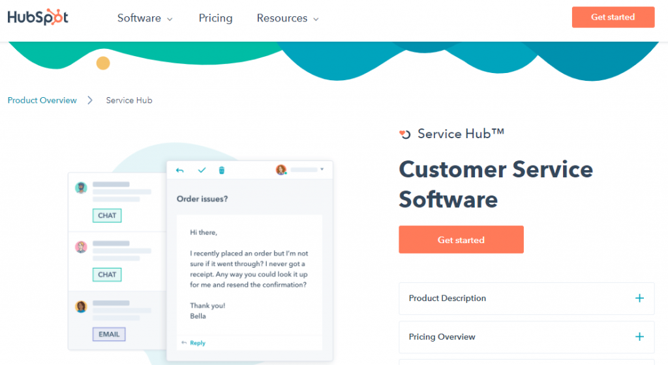
Task: Click the Service Hub heart icon
Action: coord(404,134)
